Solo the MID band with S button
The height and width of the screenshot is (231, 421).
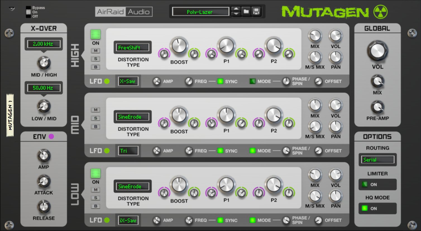coord(96,118)
